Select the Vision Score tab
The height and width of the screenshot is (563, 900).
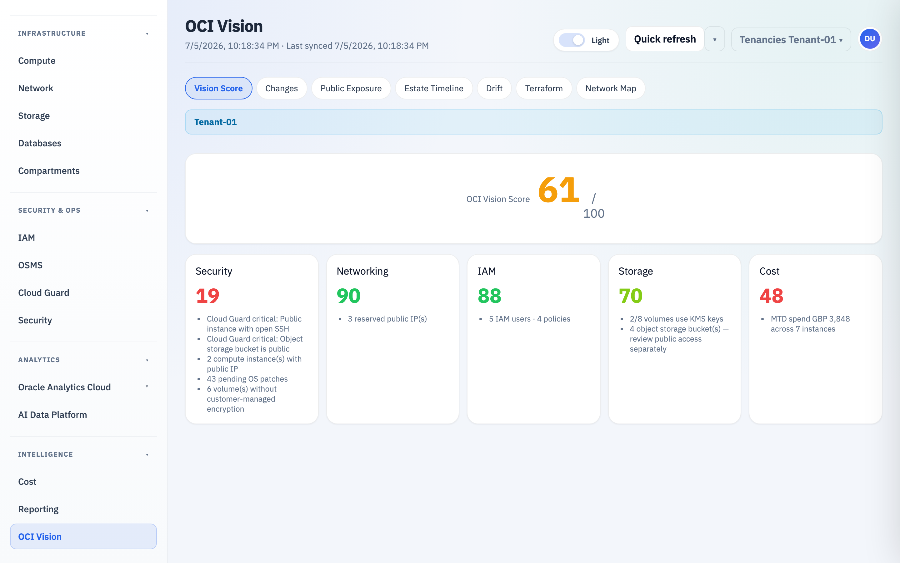pyautogui.click(x=218, y=88)
